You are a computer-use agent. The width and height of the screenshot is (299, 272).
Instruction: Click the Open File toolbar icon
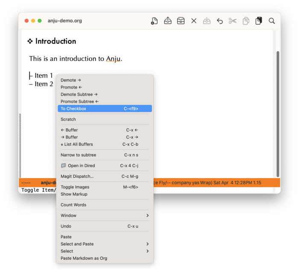coord(167,20)
